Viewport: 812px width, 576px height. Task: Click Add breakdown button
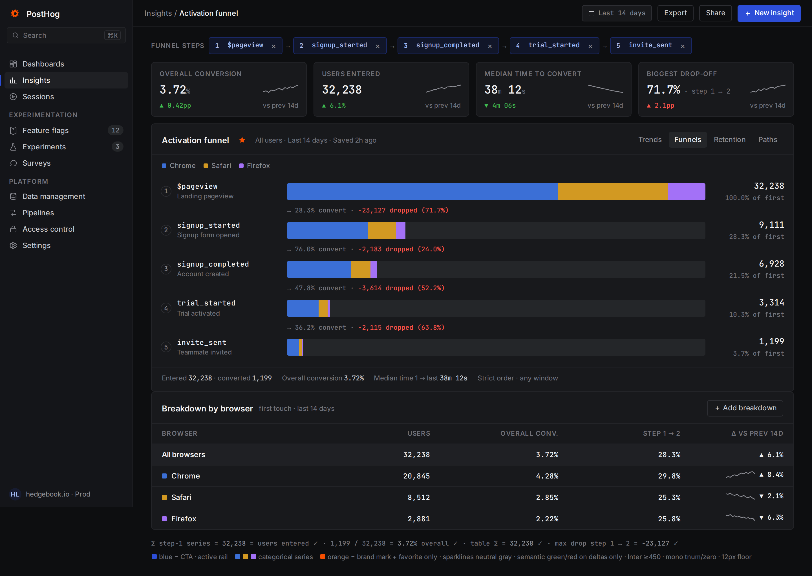745,408
